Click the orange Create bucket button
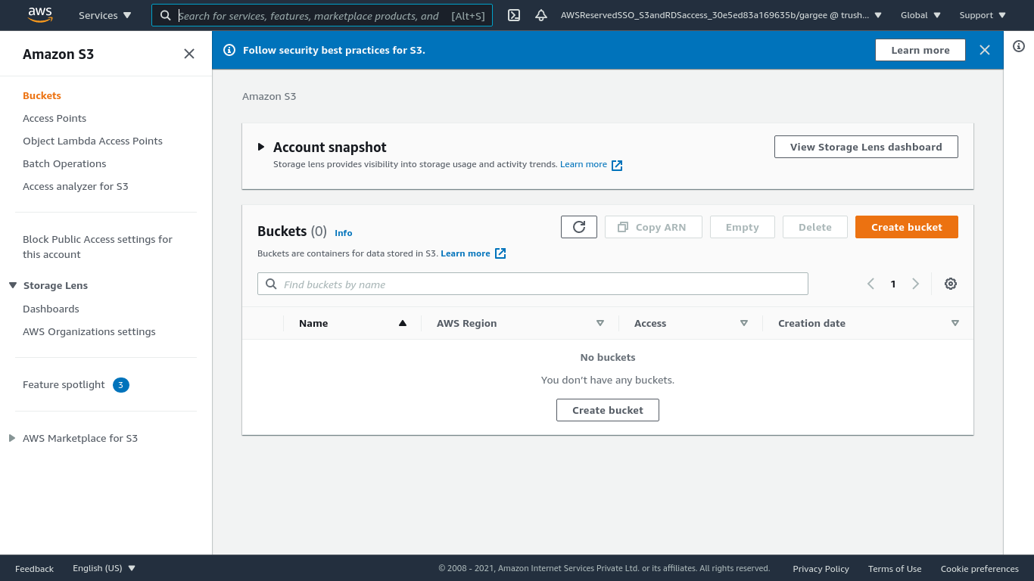Viewport: 1034px width, 581px height. pos(907,227)
